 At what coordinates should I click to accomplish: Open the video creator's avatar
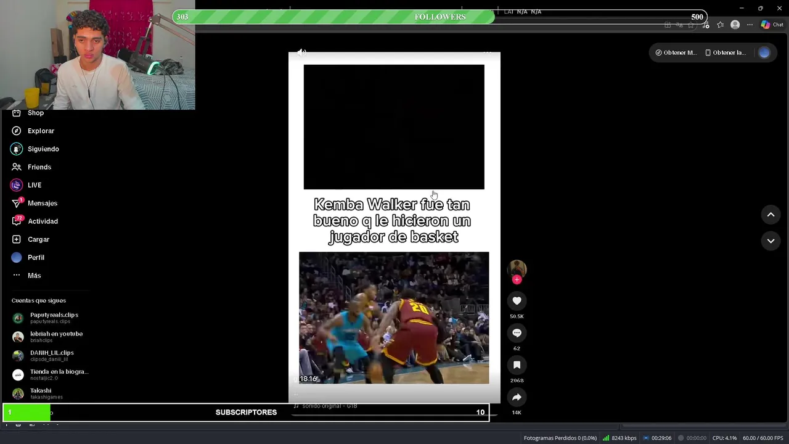(x=517, y=269)
